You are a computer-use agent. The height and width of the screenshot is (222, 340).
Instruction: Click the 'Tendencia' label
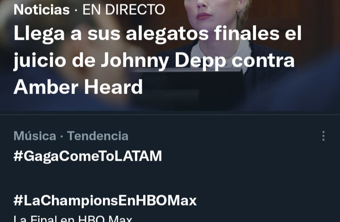[x=98, y=136]
